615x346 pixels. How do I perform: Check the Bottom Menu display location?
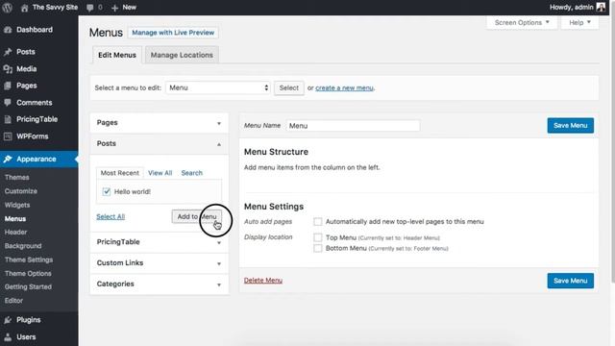[x=318, y=248]
